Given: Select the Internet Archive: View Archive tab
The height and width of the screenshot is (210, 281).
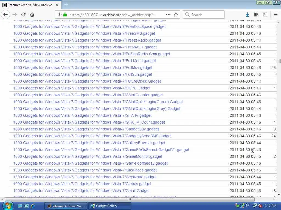Looking at the screenshot, I should click(31, 5).
